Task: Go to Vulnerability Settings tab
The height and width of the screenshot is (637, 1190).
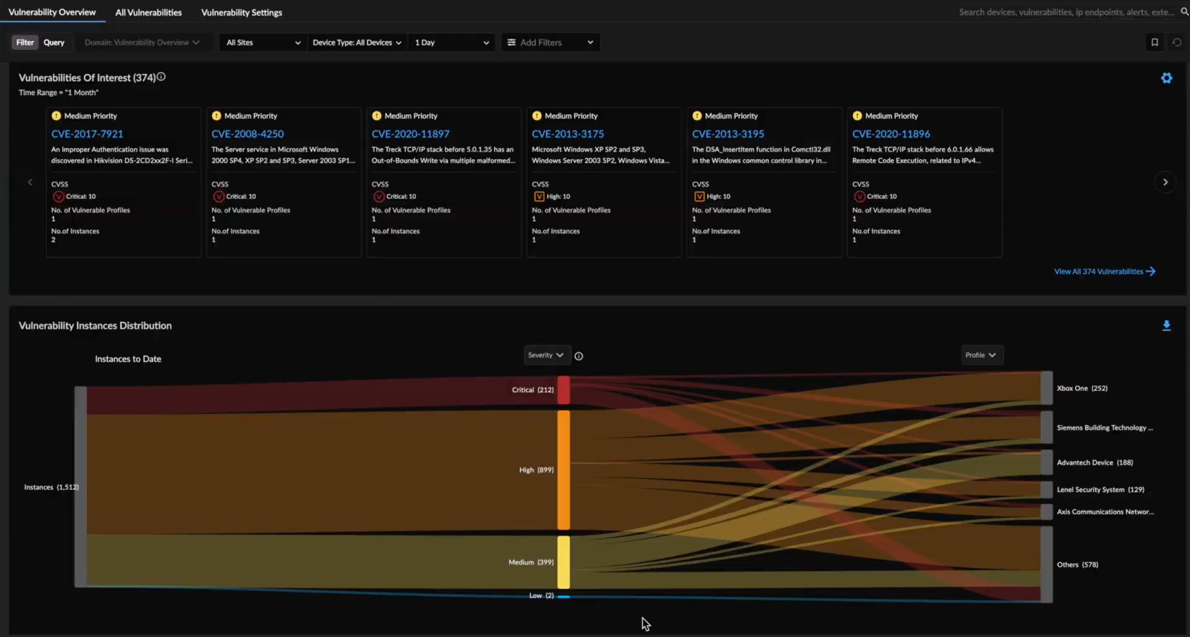Action: (241, 13)
